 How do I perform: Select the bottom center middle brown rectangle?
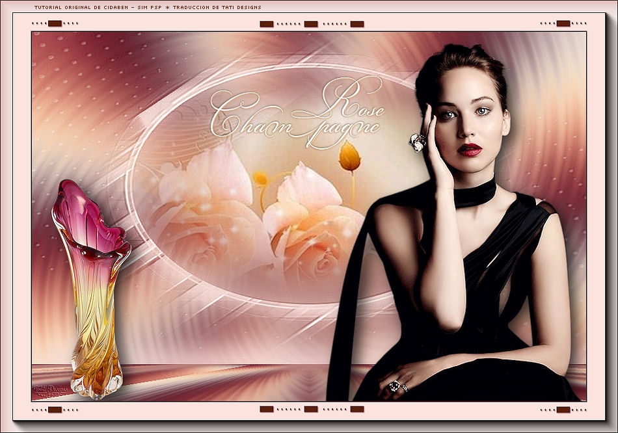point(311,410)
